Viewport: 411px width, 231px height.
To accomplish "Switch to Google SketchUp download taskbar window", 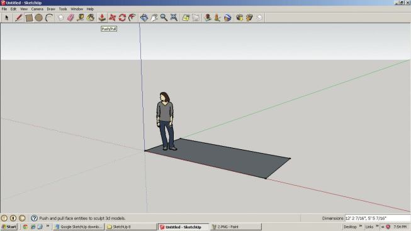I will click(79, 227).
